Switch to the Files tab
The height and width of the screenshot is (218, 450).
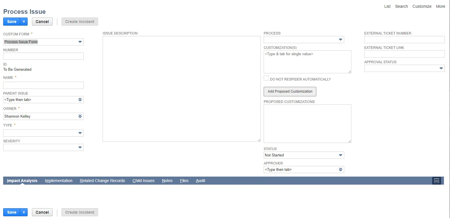coord(184,181)
